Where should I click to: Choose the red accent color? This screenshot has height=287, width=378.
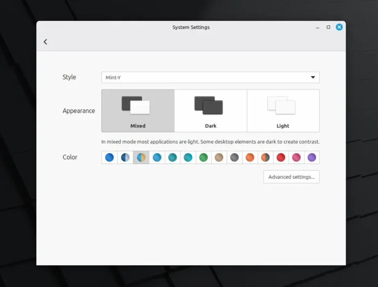281,158
